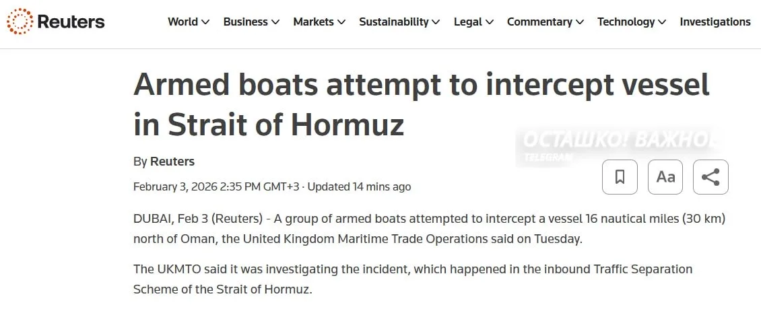This screenshot has height=311, width=761.
Task: Expand the Markets dropdown chevron
Action: (x=341, y=22)
